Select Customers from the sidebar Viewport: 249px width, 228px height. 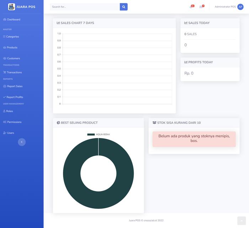point(13,58)
